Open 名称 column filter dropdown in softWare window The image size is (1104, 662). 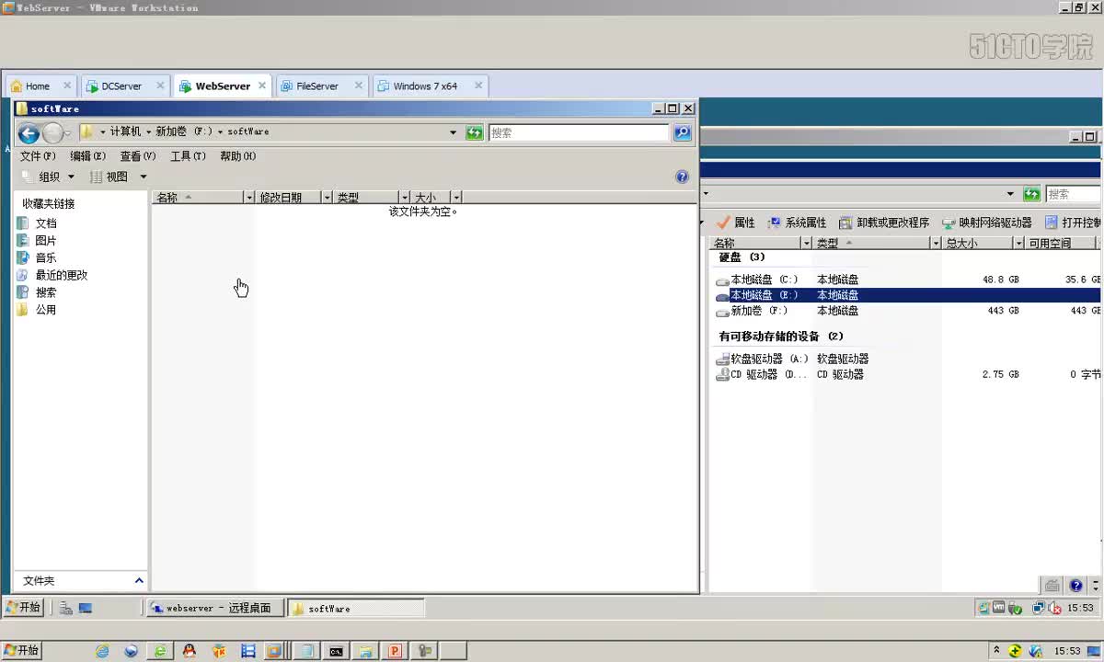point(248,198)
